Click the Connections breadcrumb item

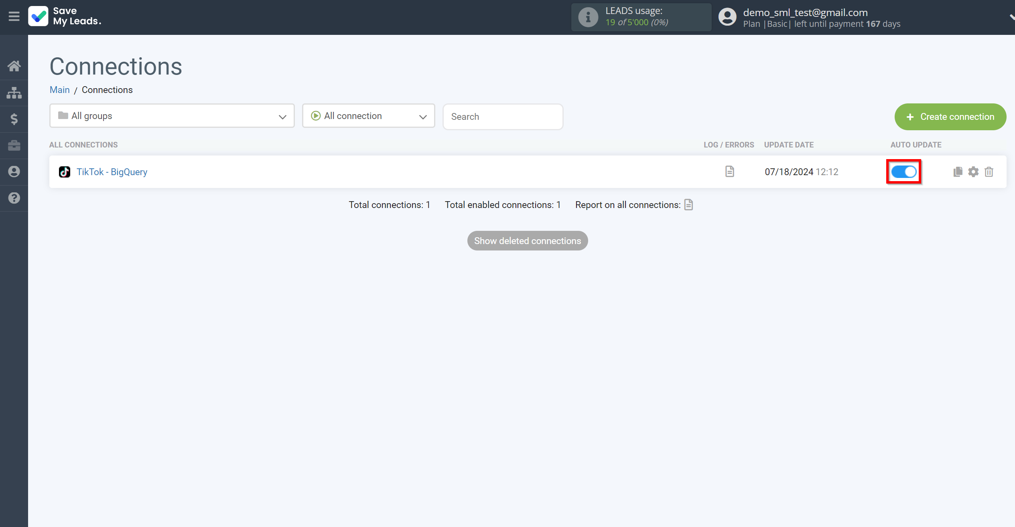point(107,90)
